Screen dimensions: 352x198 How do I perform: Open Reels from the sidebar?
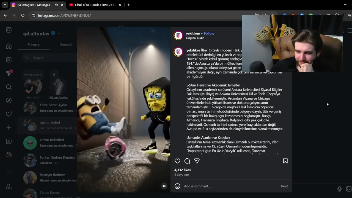click(x=9, y=60)
